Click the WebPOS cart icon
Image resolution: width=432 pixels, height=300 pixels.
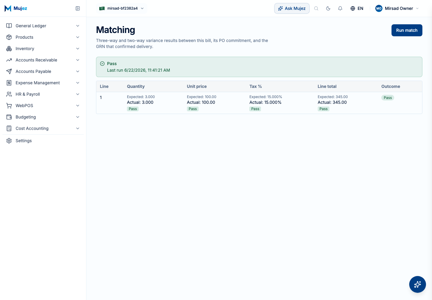[x=9, y=106]
